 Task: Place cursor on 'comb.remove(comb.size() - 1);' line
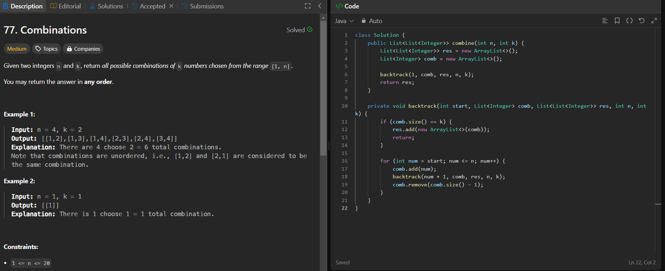tap(437, 184)
